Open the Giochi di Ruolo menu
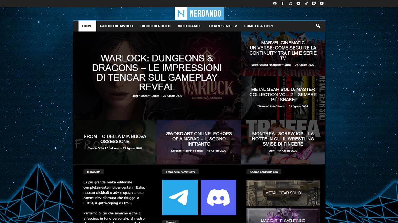The width and height of the screenshot is (398, 223). 155,26
